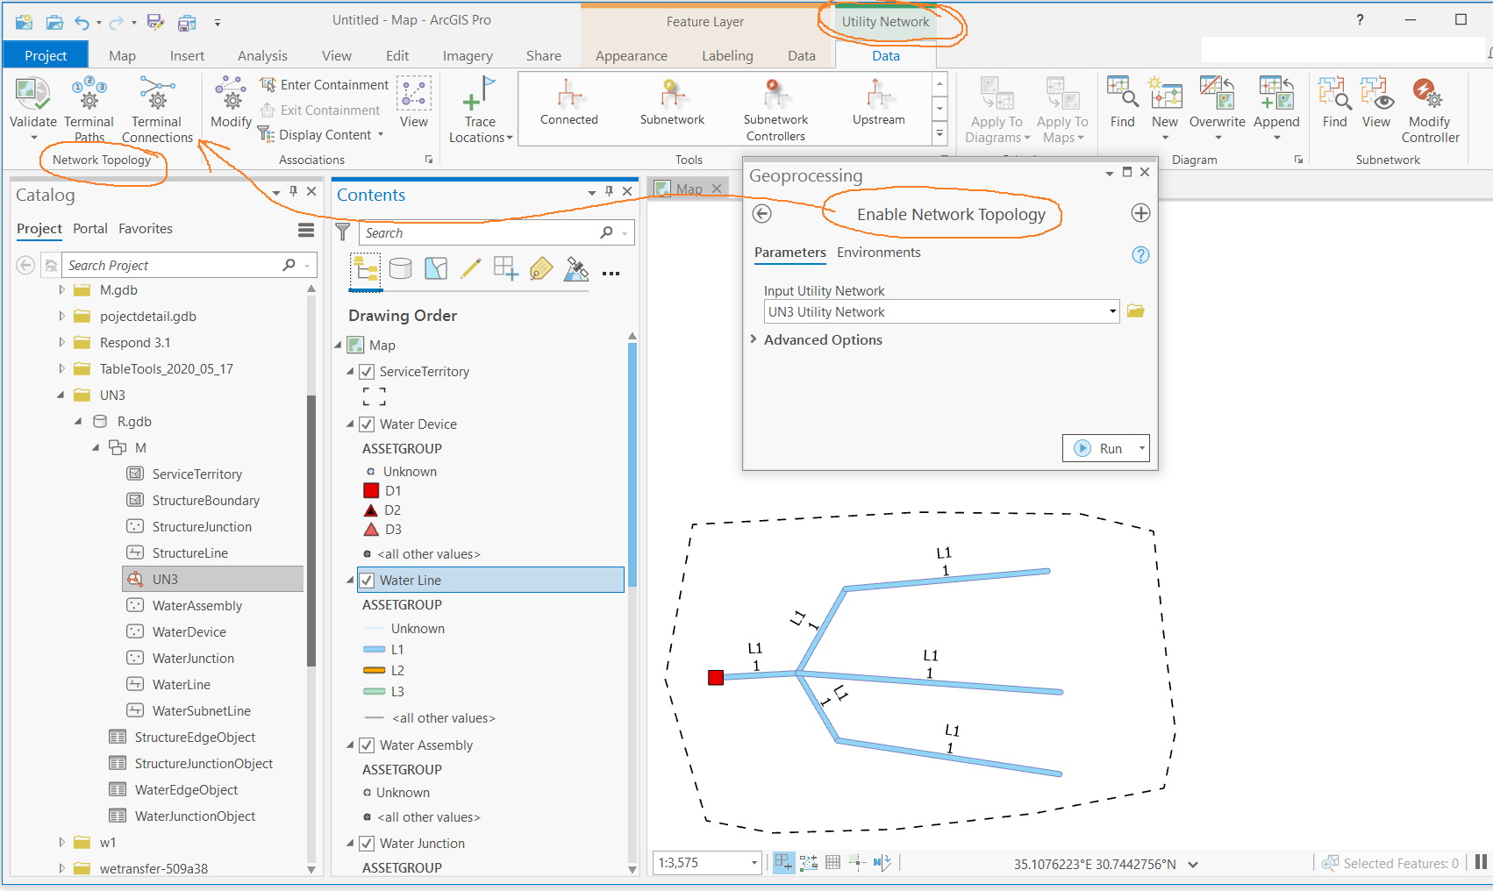Select the Upstream trace tool

tap(878, 102)
